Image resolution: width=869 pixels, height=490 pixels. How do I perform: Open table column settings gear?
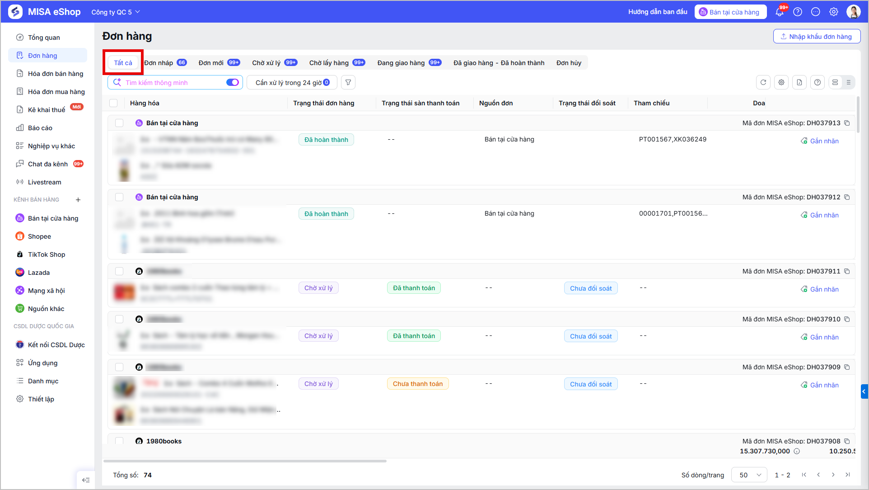(x=781, y=82)
